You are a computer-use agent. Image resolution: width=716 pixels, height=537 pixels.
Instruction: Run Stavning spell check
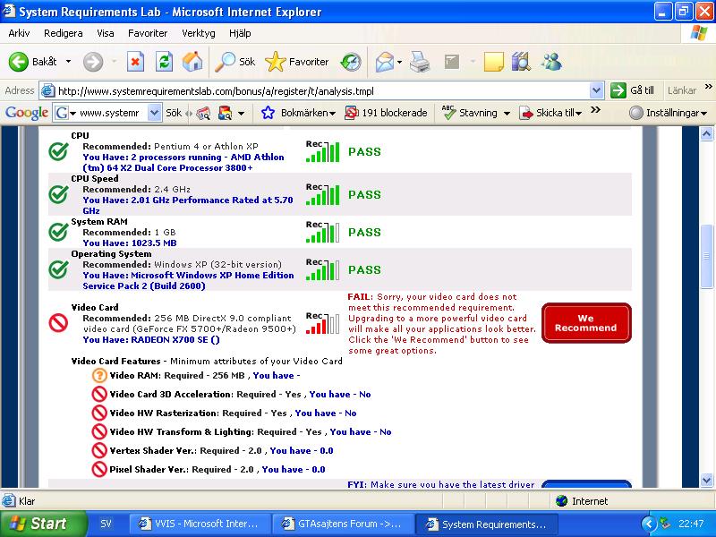tap(469, 113)
